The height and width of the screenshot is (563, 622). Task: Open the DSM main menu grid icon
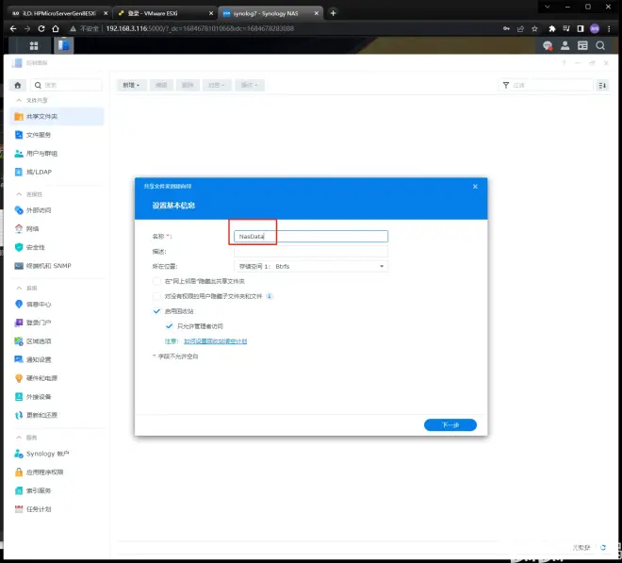(x=34, y=45)
